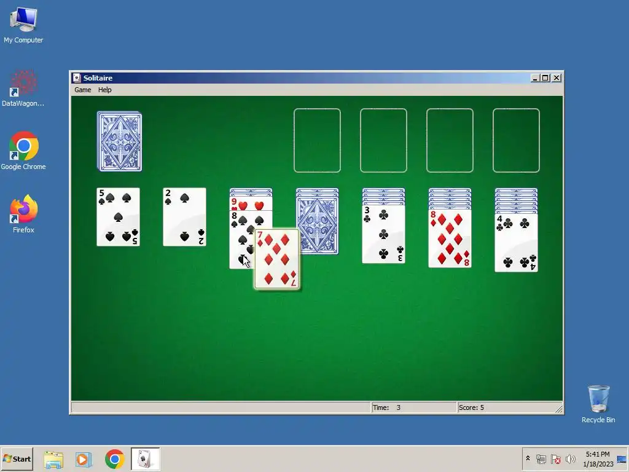Select the 8 of diamonds card
629x472 pixels.
(450, 238)
